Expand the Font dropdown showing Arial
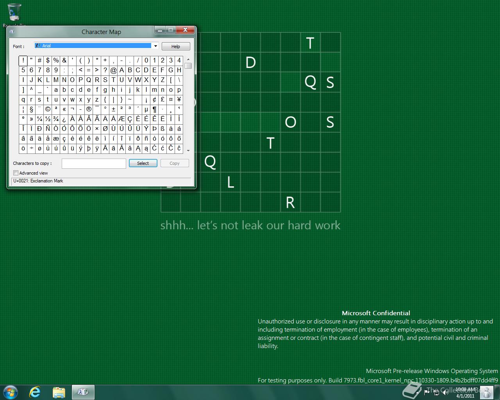The width and height of the screenshot is (500, 400). click(155, 46)
